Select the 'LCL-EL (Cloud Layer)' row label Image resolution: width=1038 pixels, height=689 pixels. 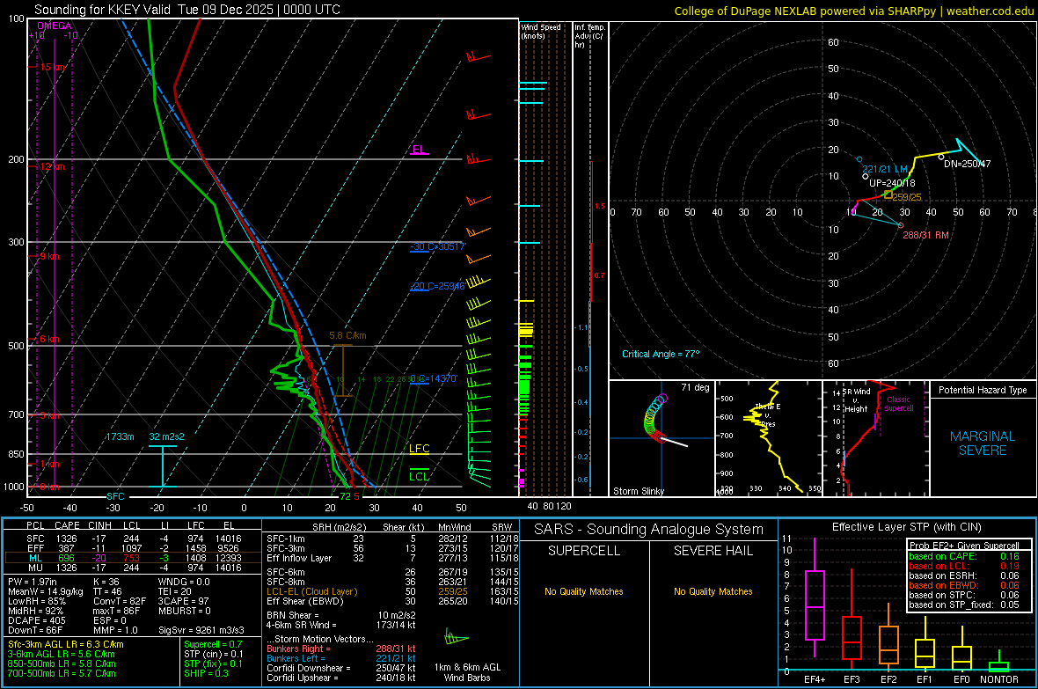pyautogui.click(x=311, y=591)
